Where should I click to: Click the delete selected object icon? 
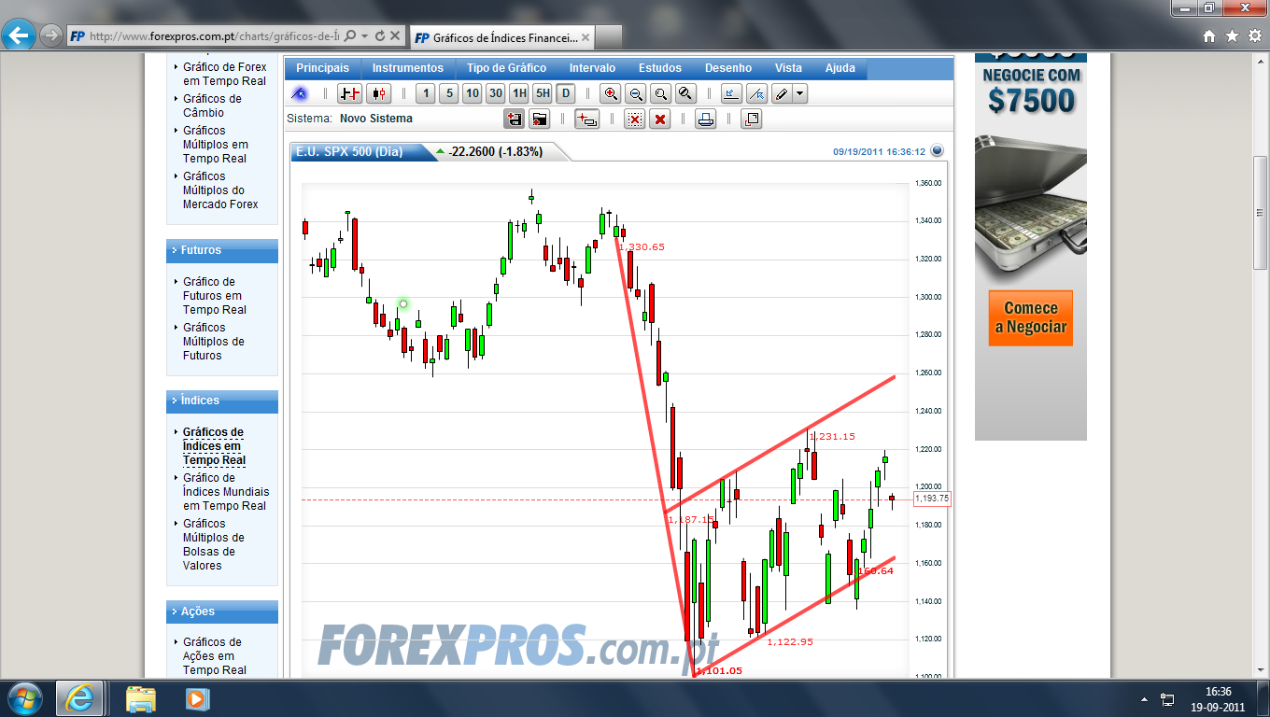tap(635, 119)
